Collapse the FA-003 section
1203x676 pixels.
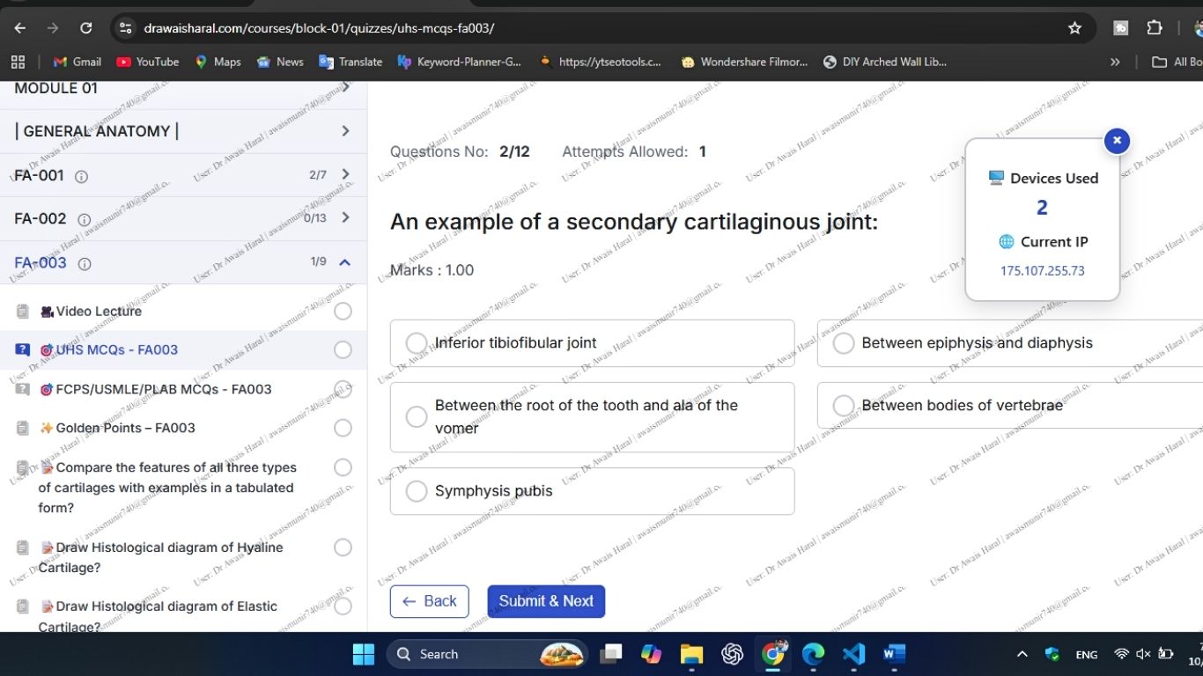(x=344, y=261)
